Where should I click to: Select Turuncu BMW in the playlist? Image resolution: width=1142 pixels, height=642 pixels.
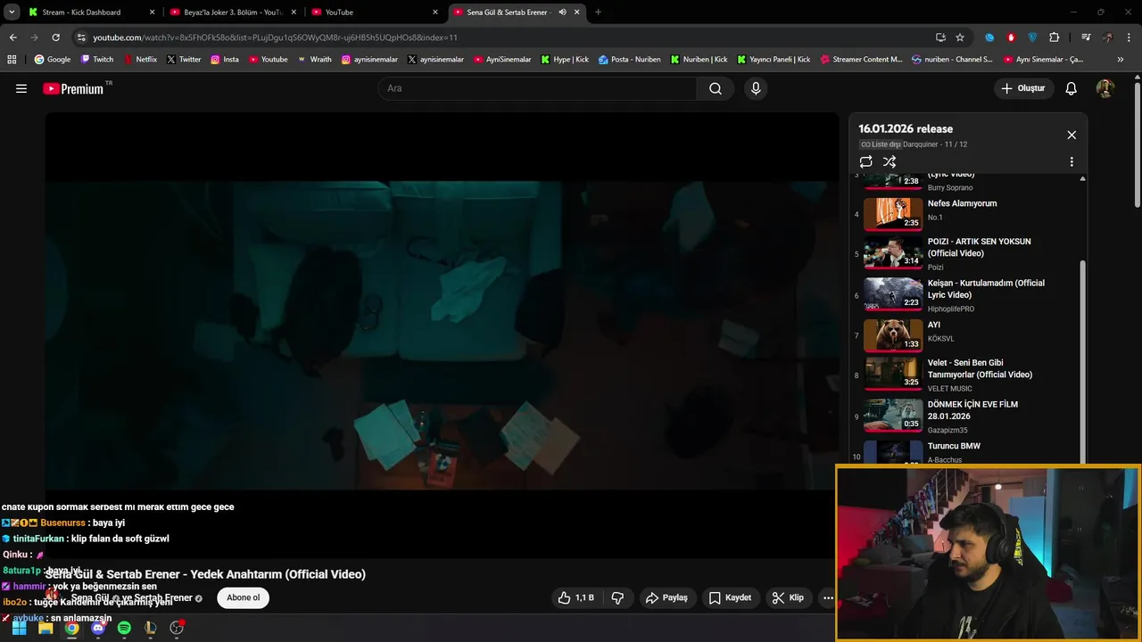click(x=967, y=453)
